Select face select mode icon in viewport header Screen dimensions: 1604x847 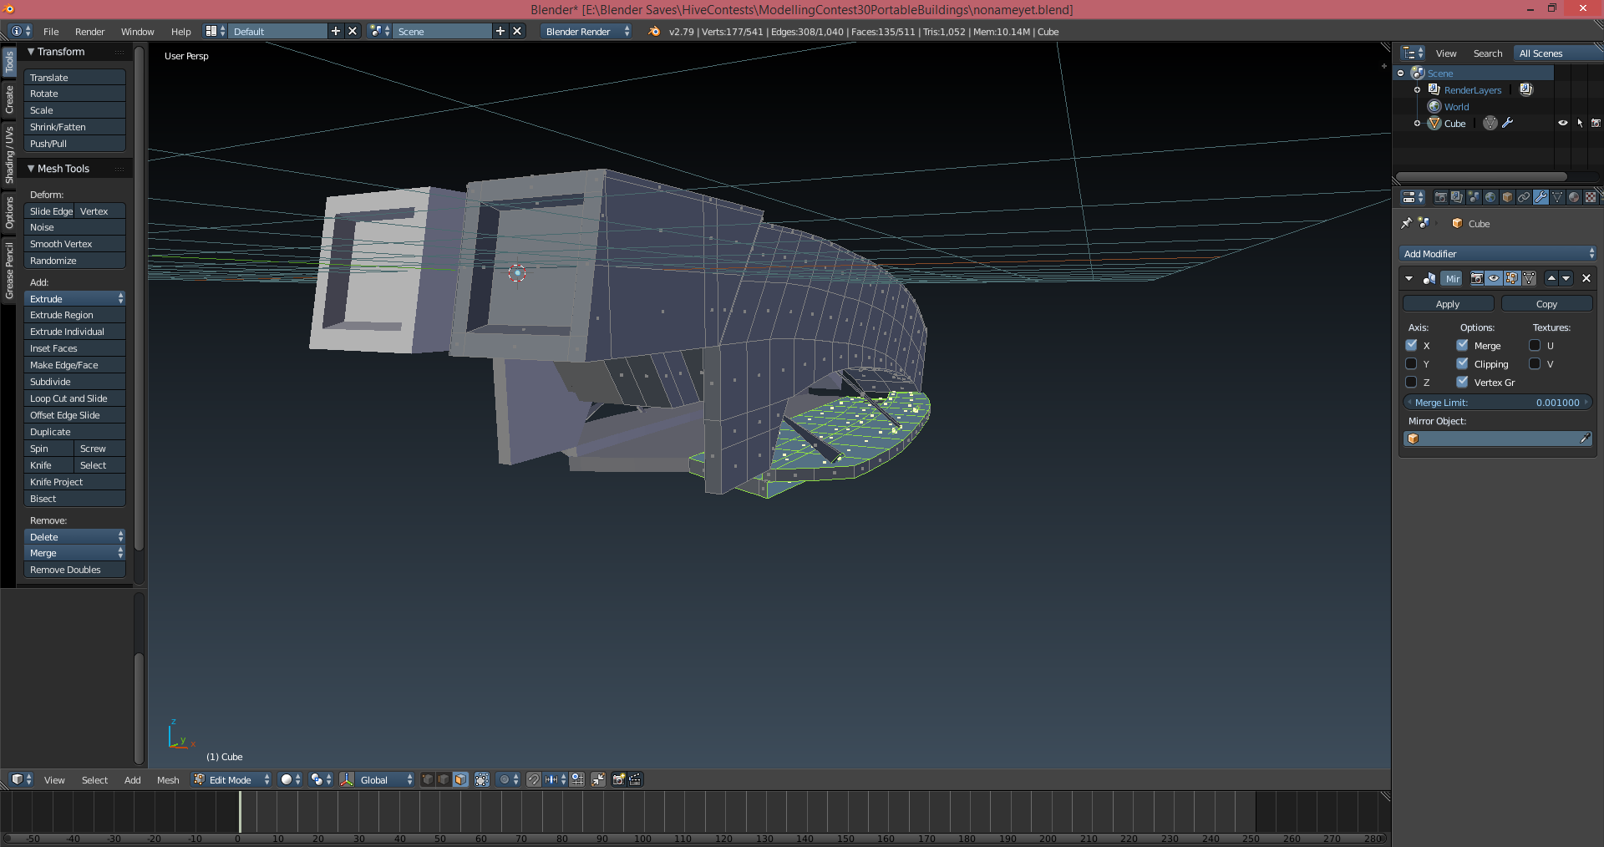coord(460,779)
